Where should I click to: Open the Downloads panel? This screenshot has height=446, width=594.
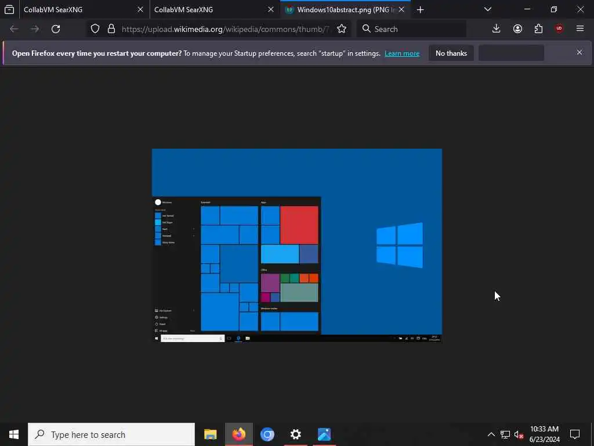click(x=497, y=29)
